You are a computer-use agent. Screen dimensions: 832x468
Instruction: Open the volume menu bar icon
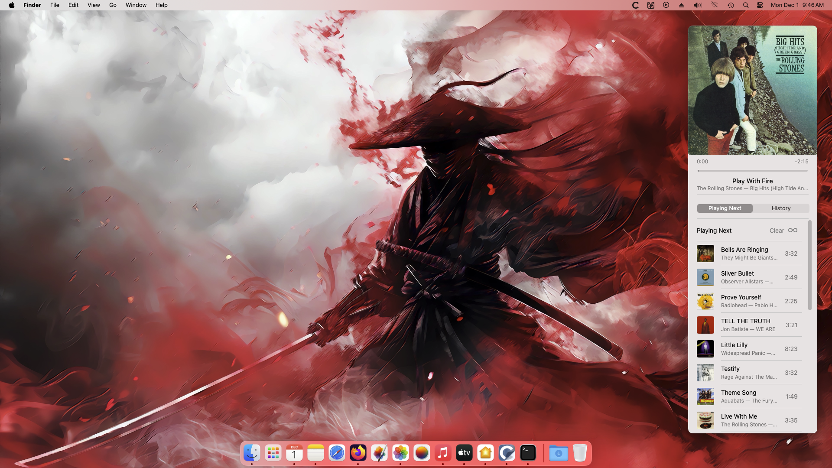[697, 5]
